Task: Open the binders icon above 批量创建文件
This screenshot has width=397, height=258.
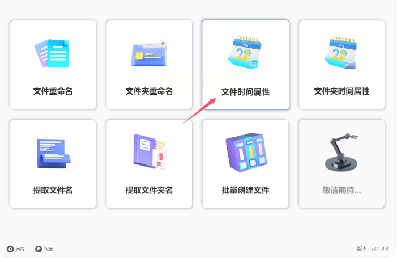Action: [246, 153]
